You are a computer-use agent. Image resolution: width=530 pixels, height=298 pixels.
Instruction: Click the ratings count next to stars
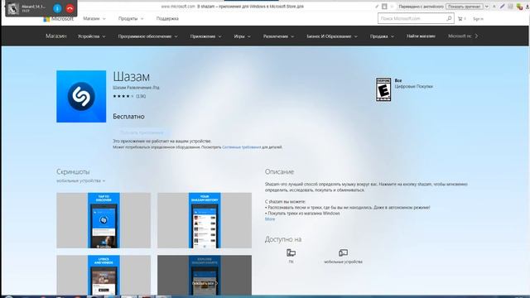141,96
